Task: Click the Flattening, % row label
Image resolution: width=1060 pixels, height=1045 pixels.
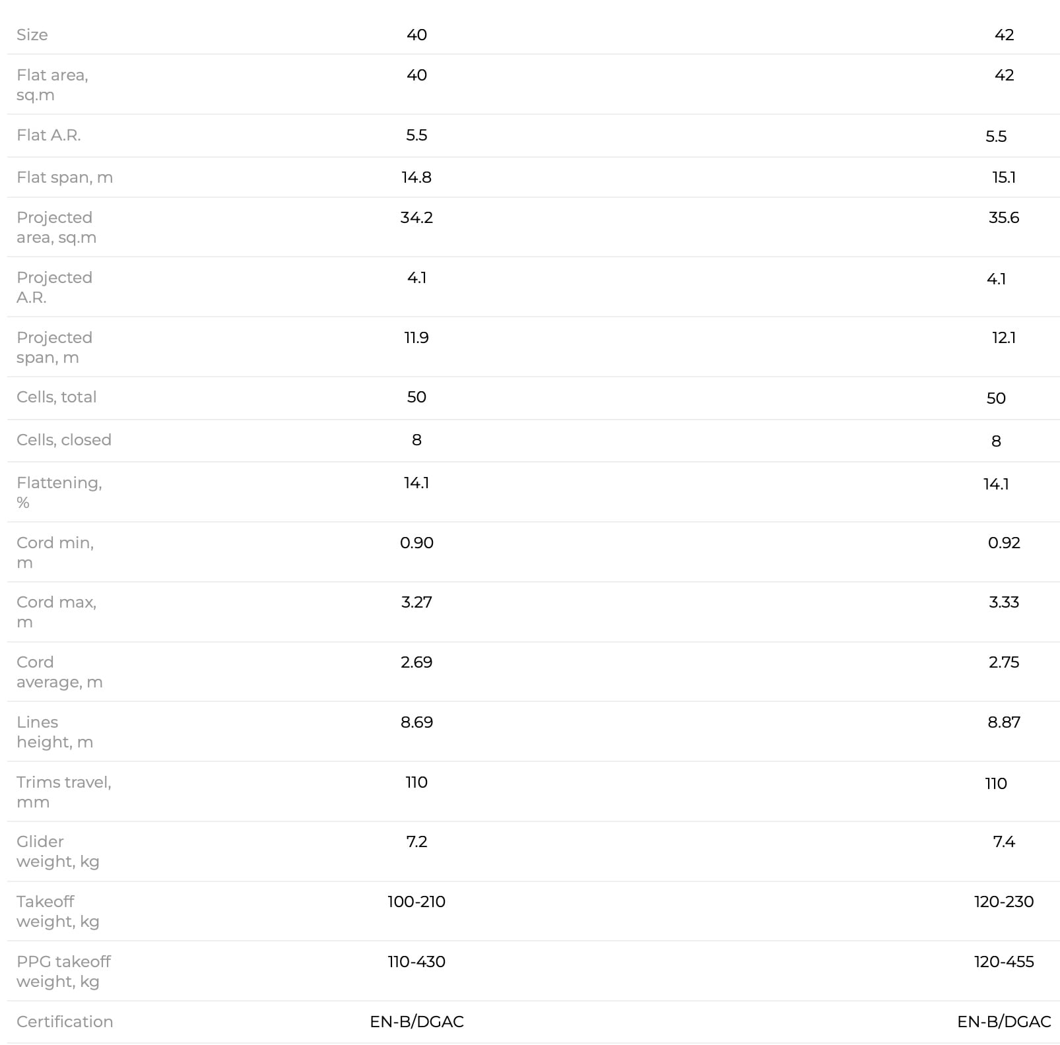Action: click(x=59, y=493)
